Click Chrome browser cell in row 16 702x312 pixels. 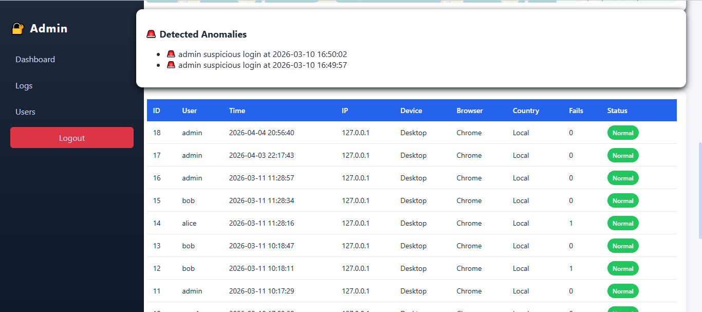click(x=469, y=178)
